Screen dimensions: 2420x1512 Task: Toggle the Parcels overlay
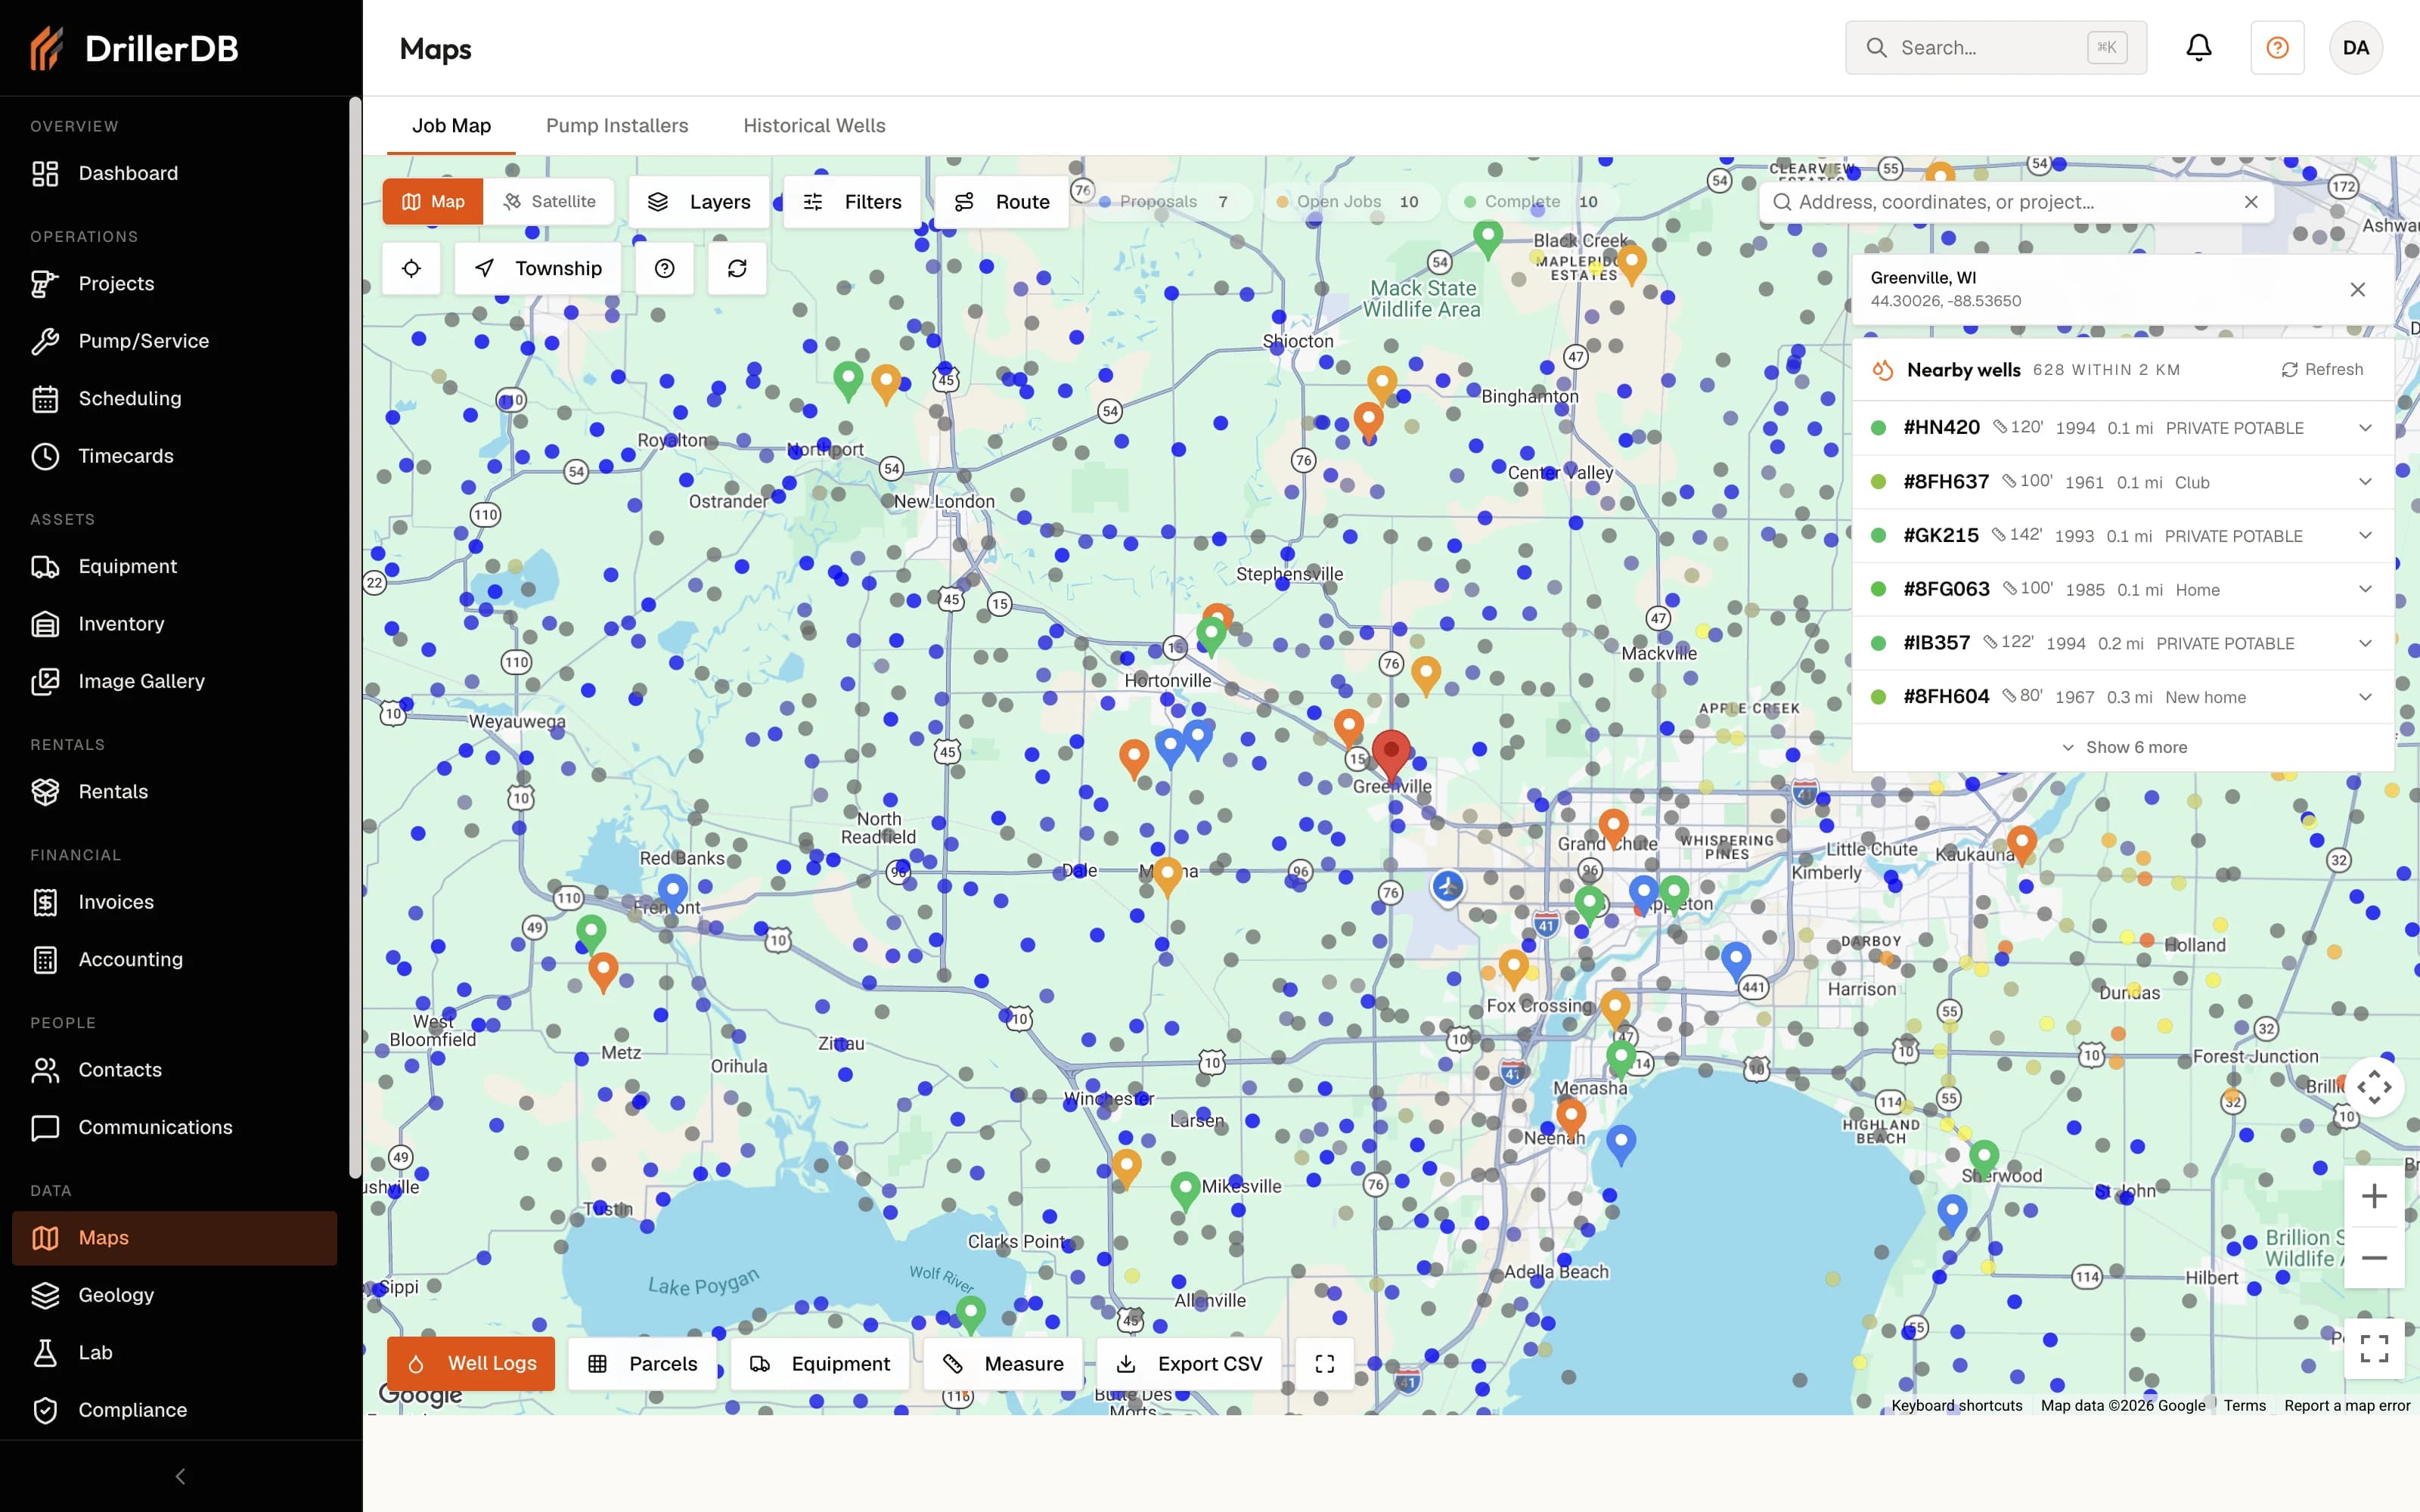coord(643,1364)
